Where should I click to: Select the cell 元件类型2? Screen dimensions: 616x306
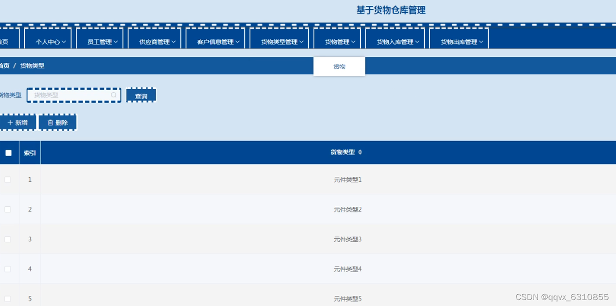(348, 209)
